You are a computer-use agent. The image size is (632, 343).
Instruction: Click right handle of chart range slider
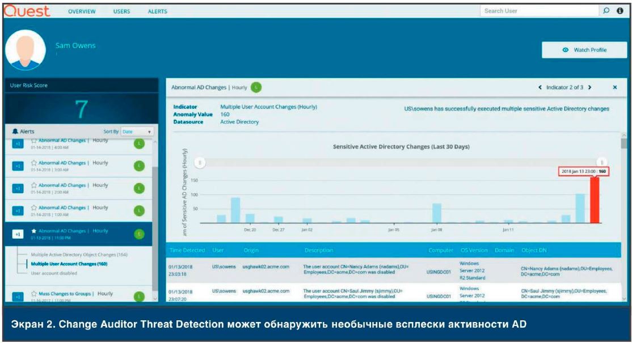coord(602,162)
